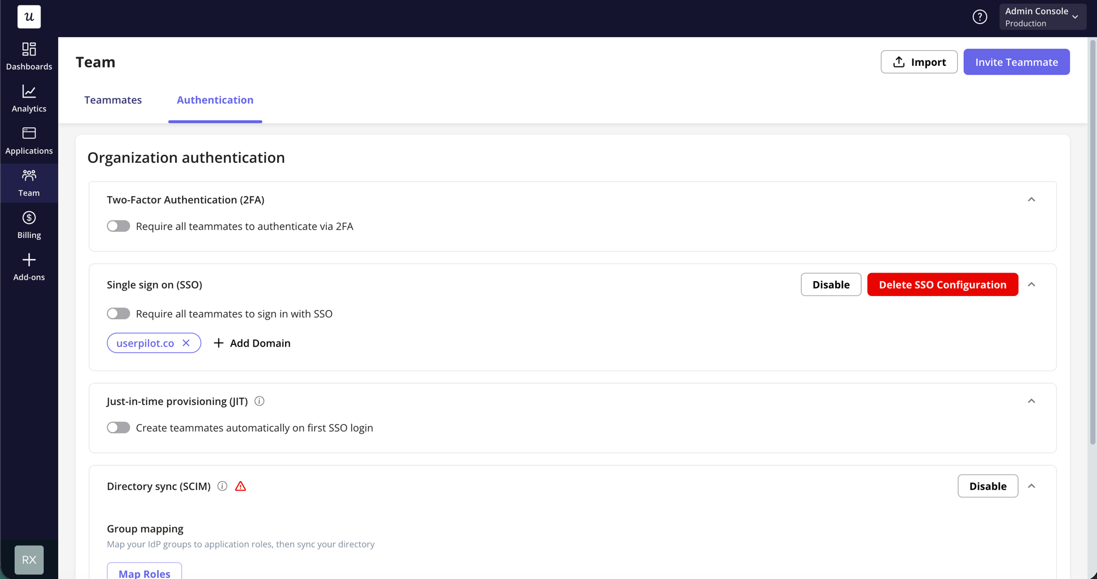
Task: Collapse the Single sign on section
Action: pos(1031,285)
